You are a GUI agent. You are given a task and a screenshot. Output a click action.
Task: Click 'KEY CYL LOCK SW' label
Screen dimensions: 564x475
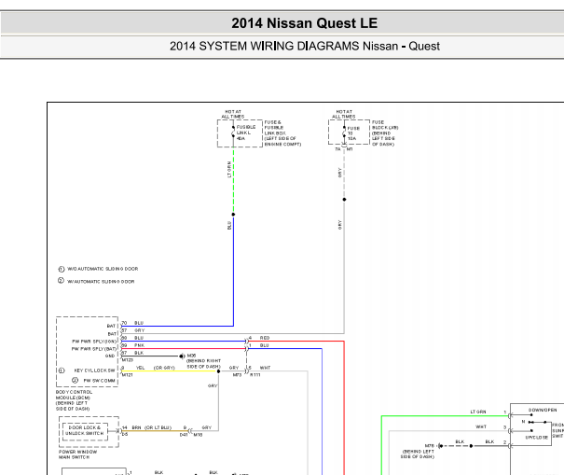(x=94, y=370)
